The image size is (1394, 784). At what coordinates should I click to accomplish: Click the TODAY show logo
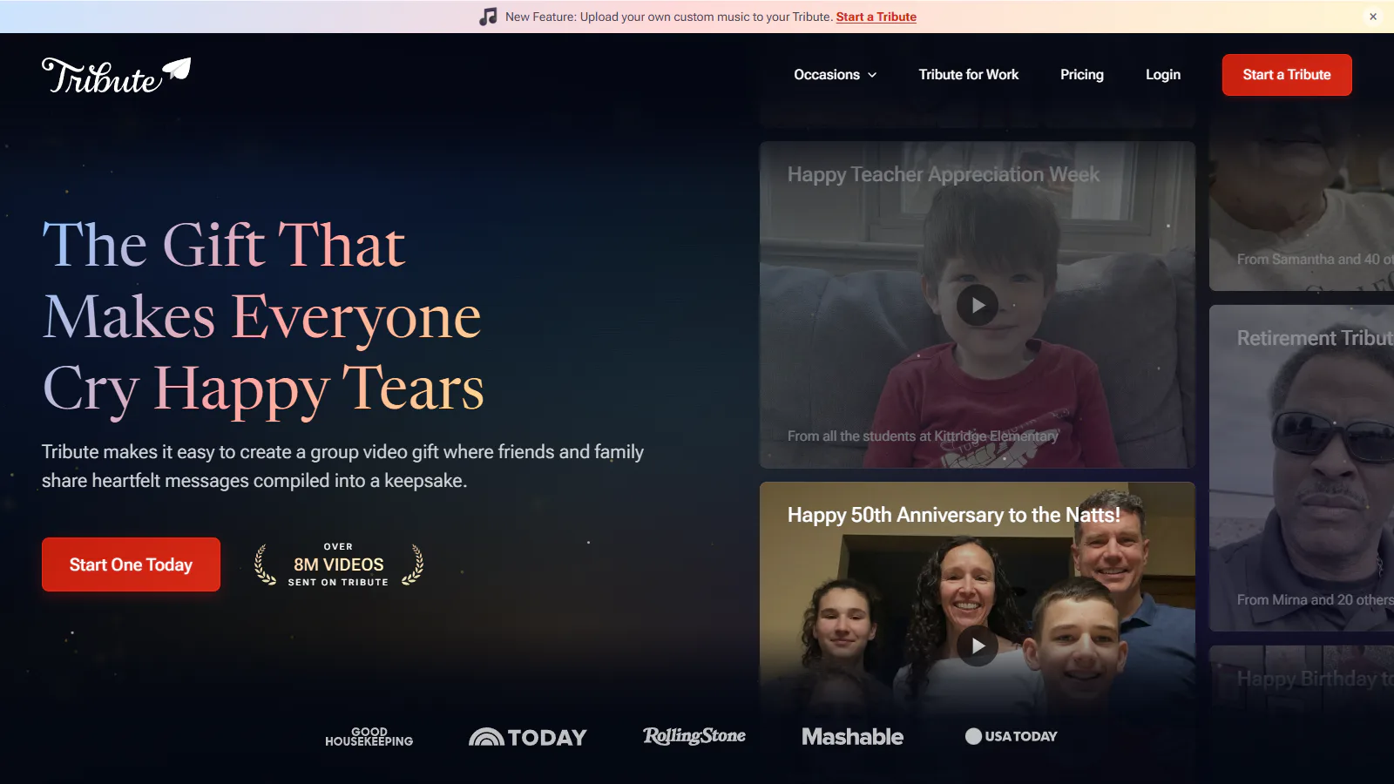528,737
